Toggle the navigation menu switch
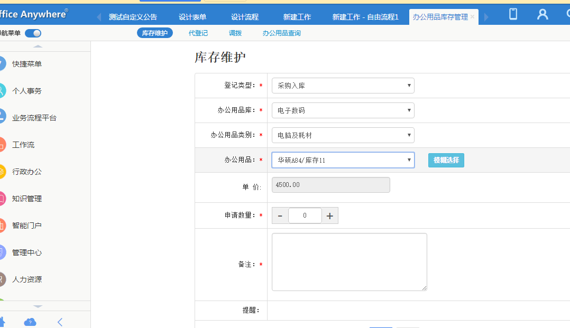Viewport: 570px width, 328px height. (x=33, y=33)
